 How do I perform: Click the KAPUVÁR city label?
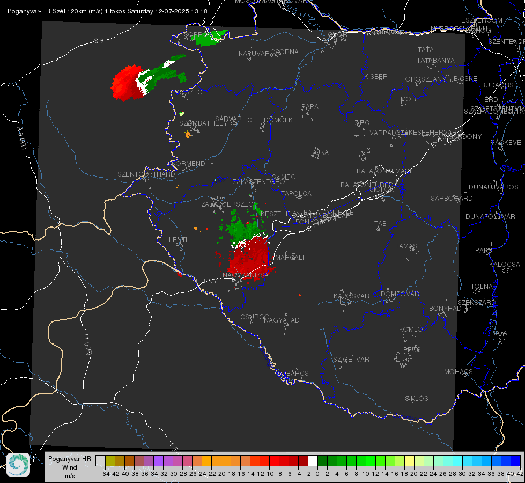255,54
